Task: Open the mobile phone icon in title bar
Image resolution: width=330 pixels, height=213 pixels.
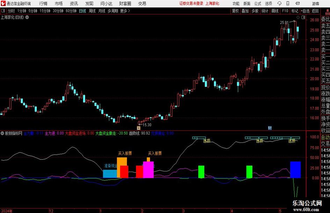Action: click(288, 3)
